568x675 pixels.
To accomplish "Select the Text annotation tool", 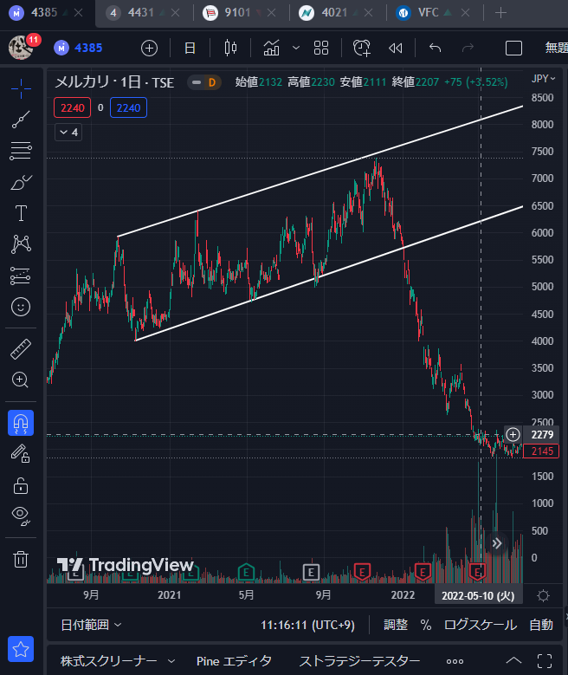I will point(21,213).
